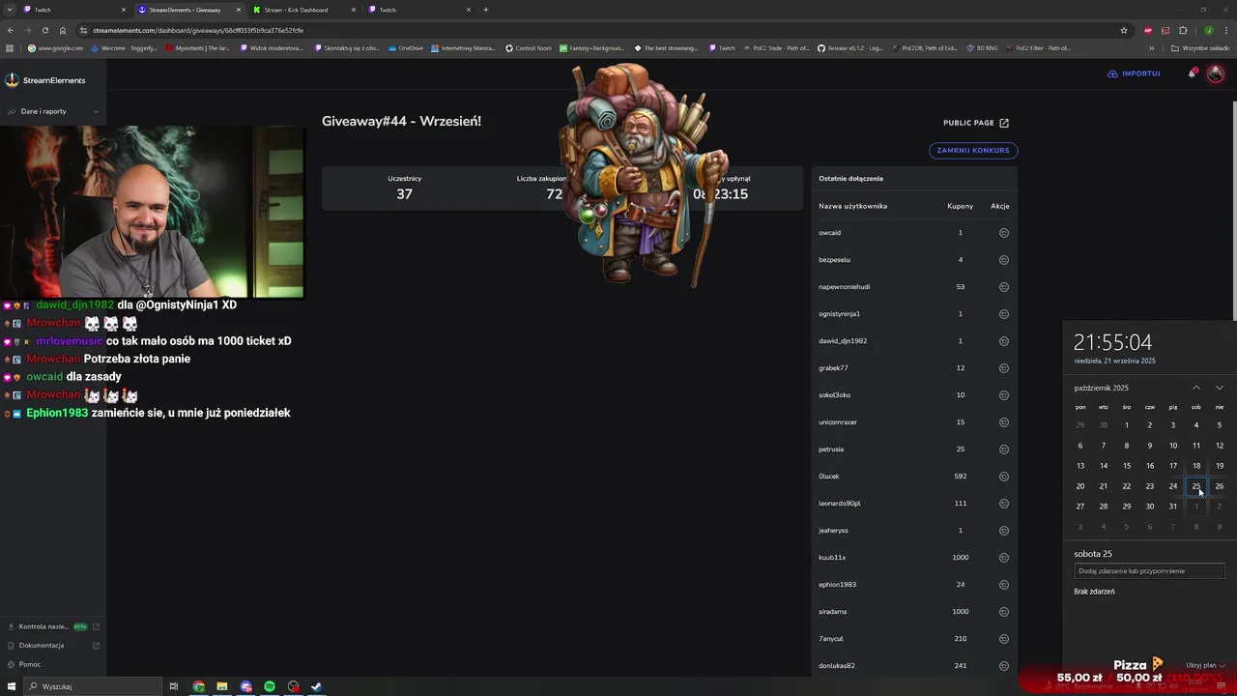Click the browser address bar URL
This screenshot has width=1237, height=696.
pyautogui.click(x=198, y=30)
